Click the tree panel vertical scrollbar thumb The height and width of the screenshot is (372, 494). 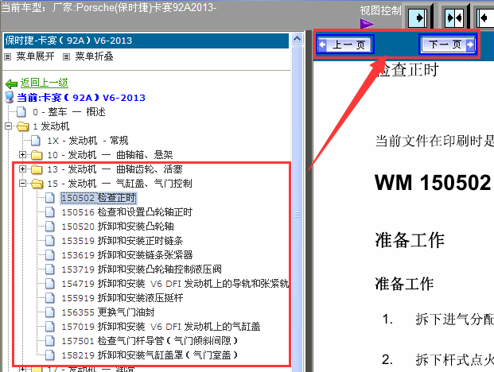point(297,215)
